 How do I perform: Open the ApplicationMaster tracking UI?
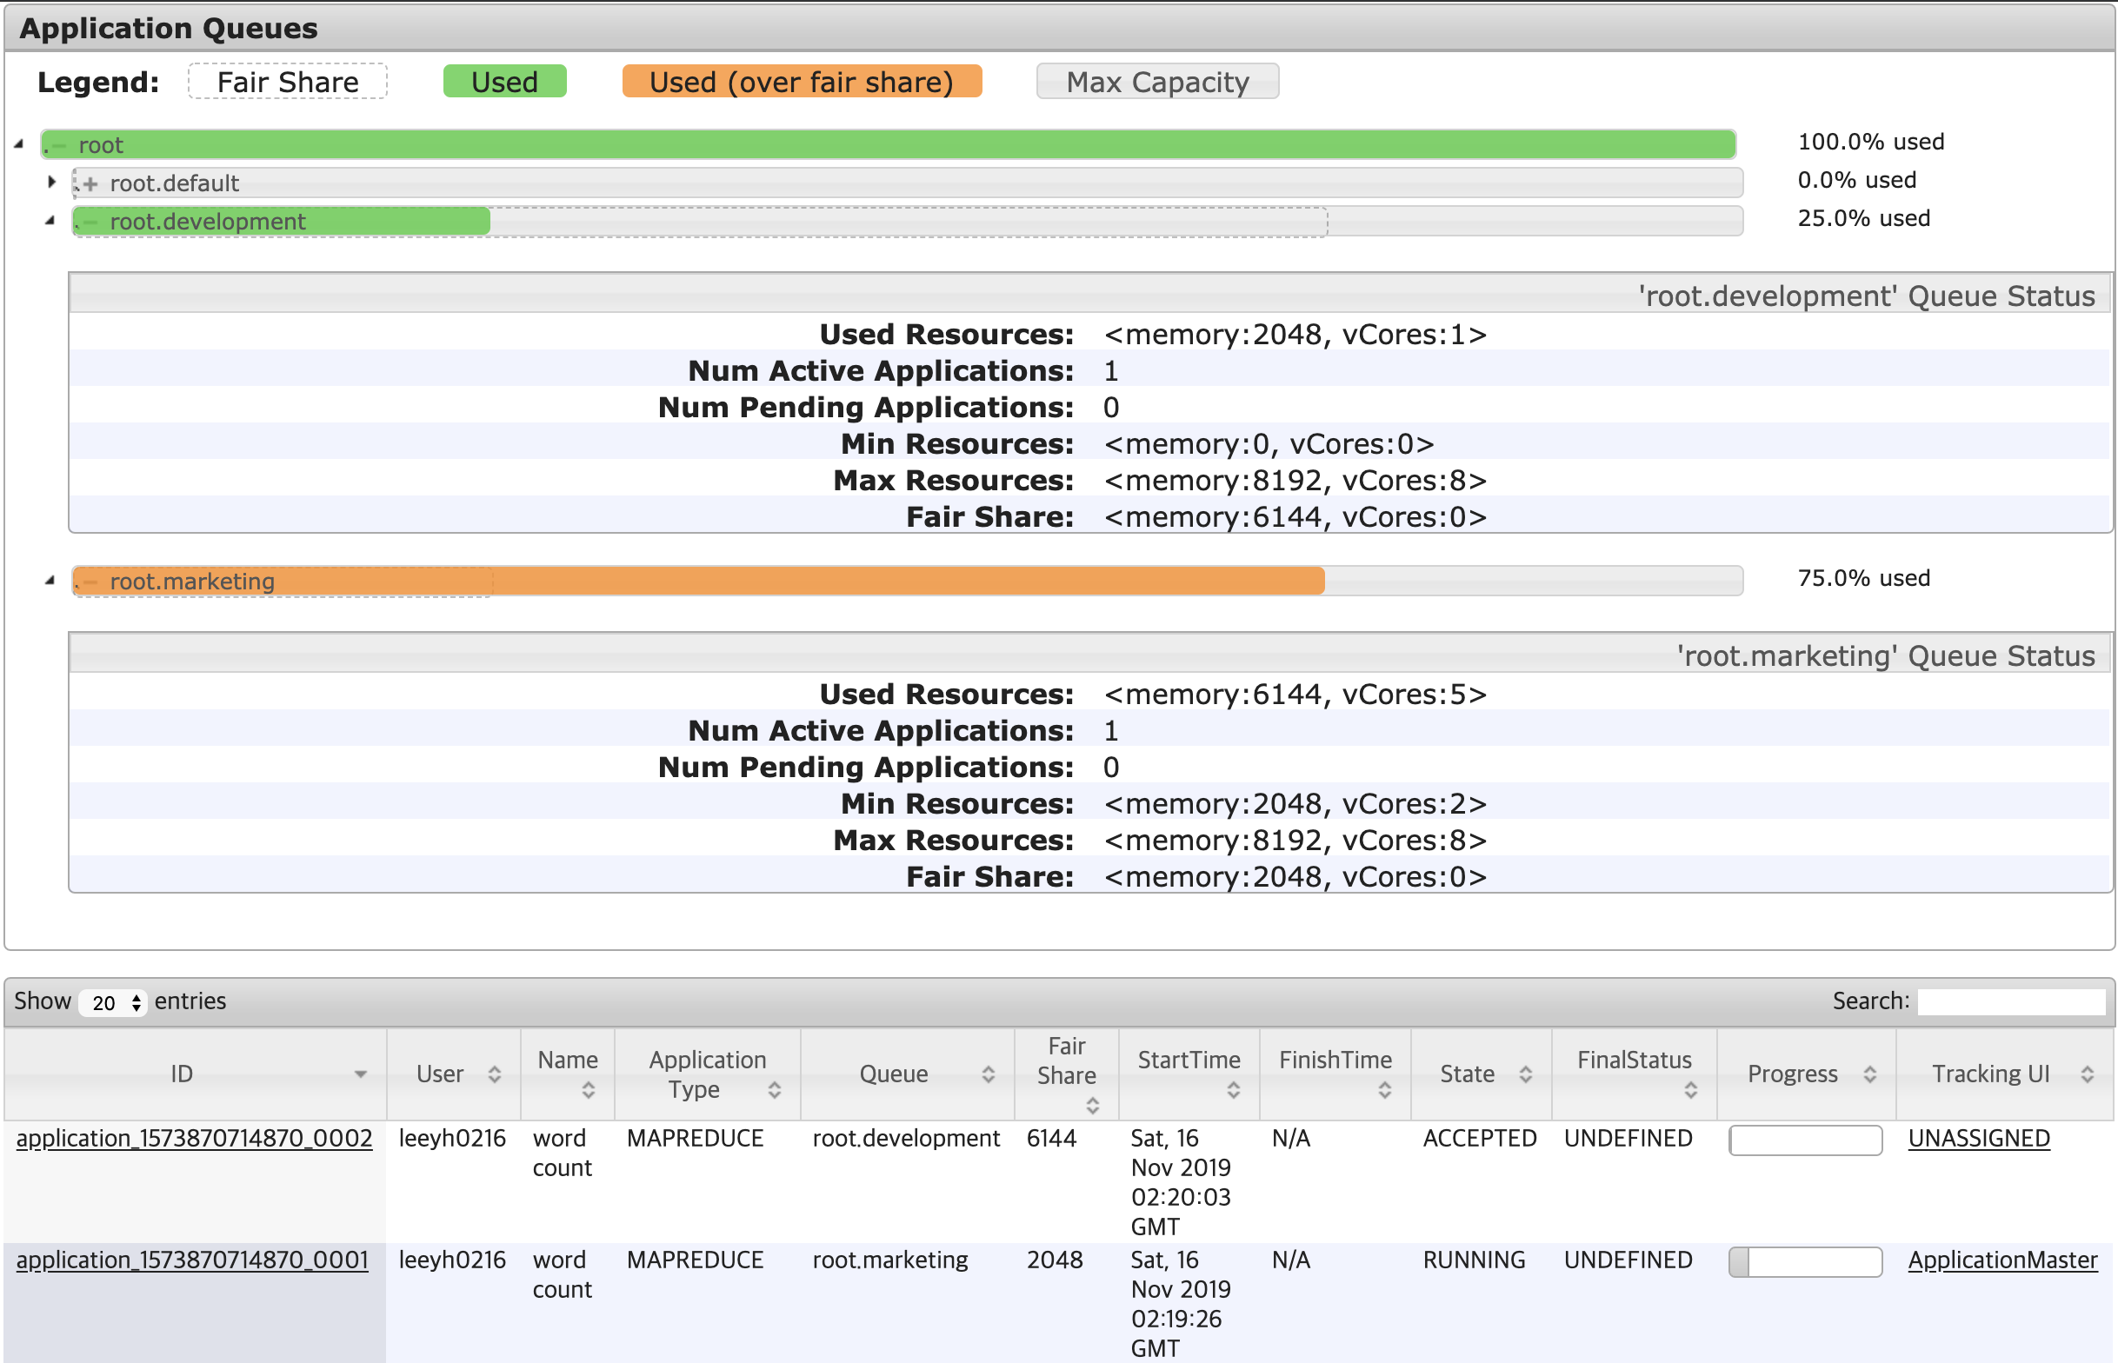[x=2003, y=1260]
